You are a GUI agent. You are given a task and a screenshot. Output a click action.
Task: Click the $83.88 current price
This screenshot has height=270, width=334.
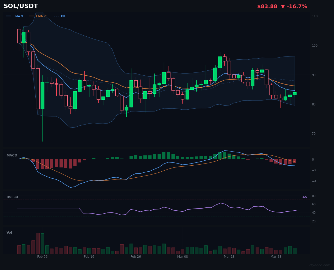[267, 7]
